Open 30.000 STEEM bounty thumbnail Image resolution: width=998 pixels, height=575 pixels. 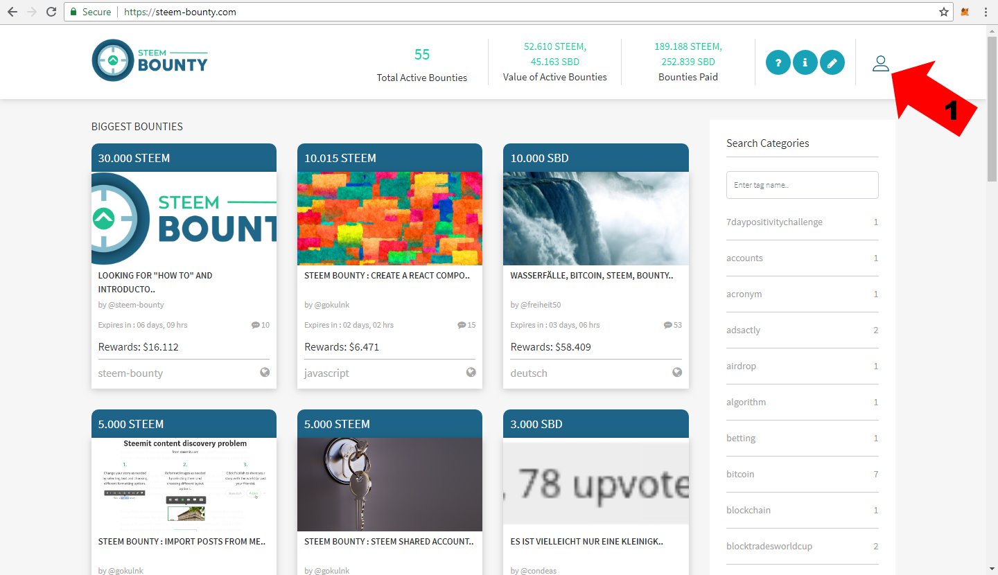coord(184,218)
